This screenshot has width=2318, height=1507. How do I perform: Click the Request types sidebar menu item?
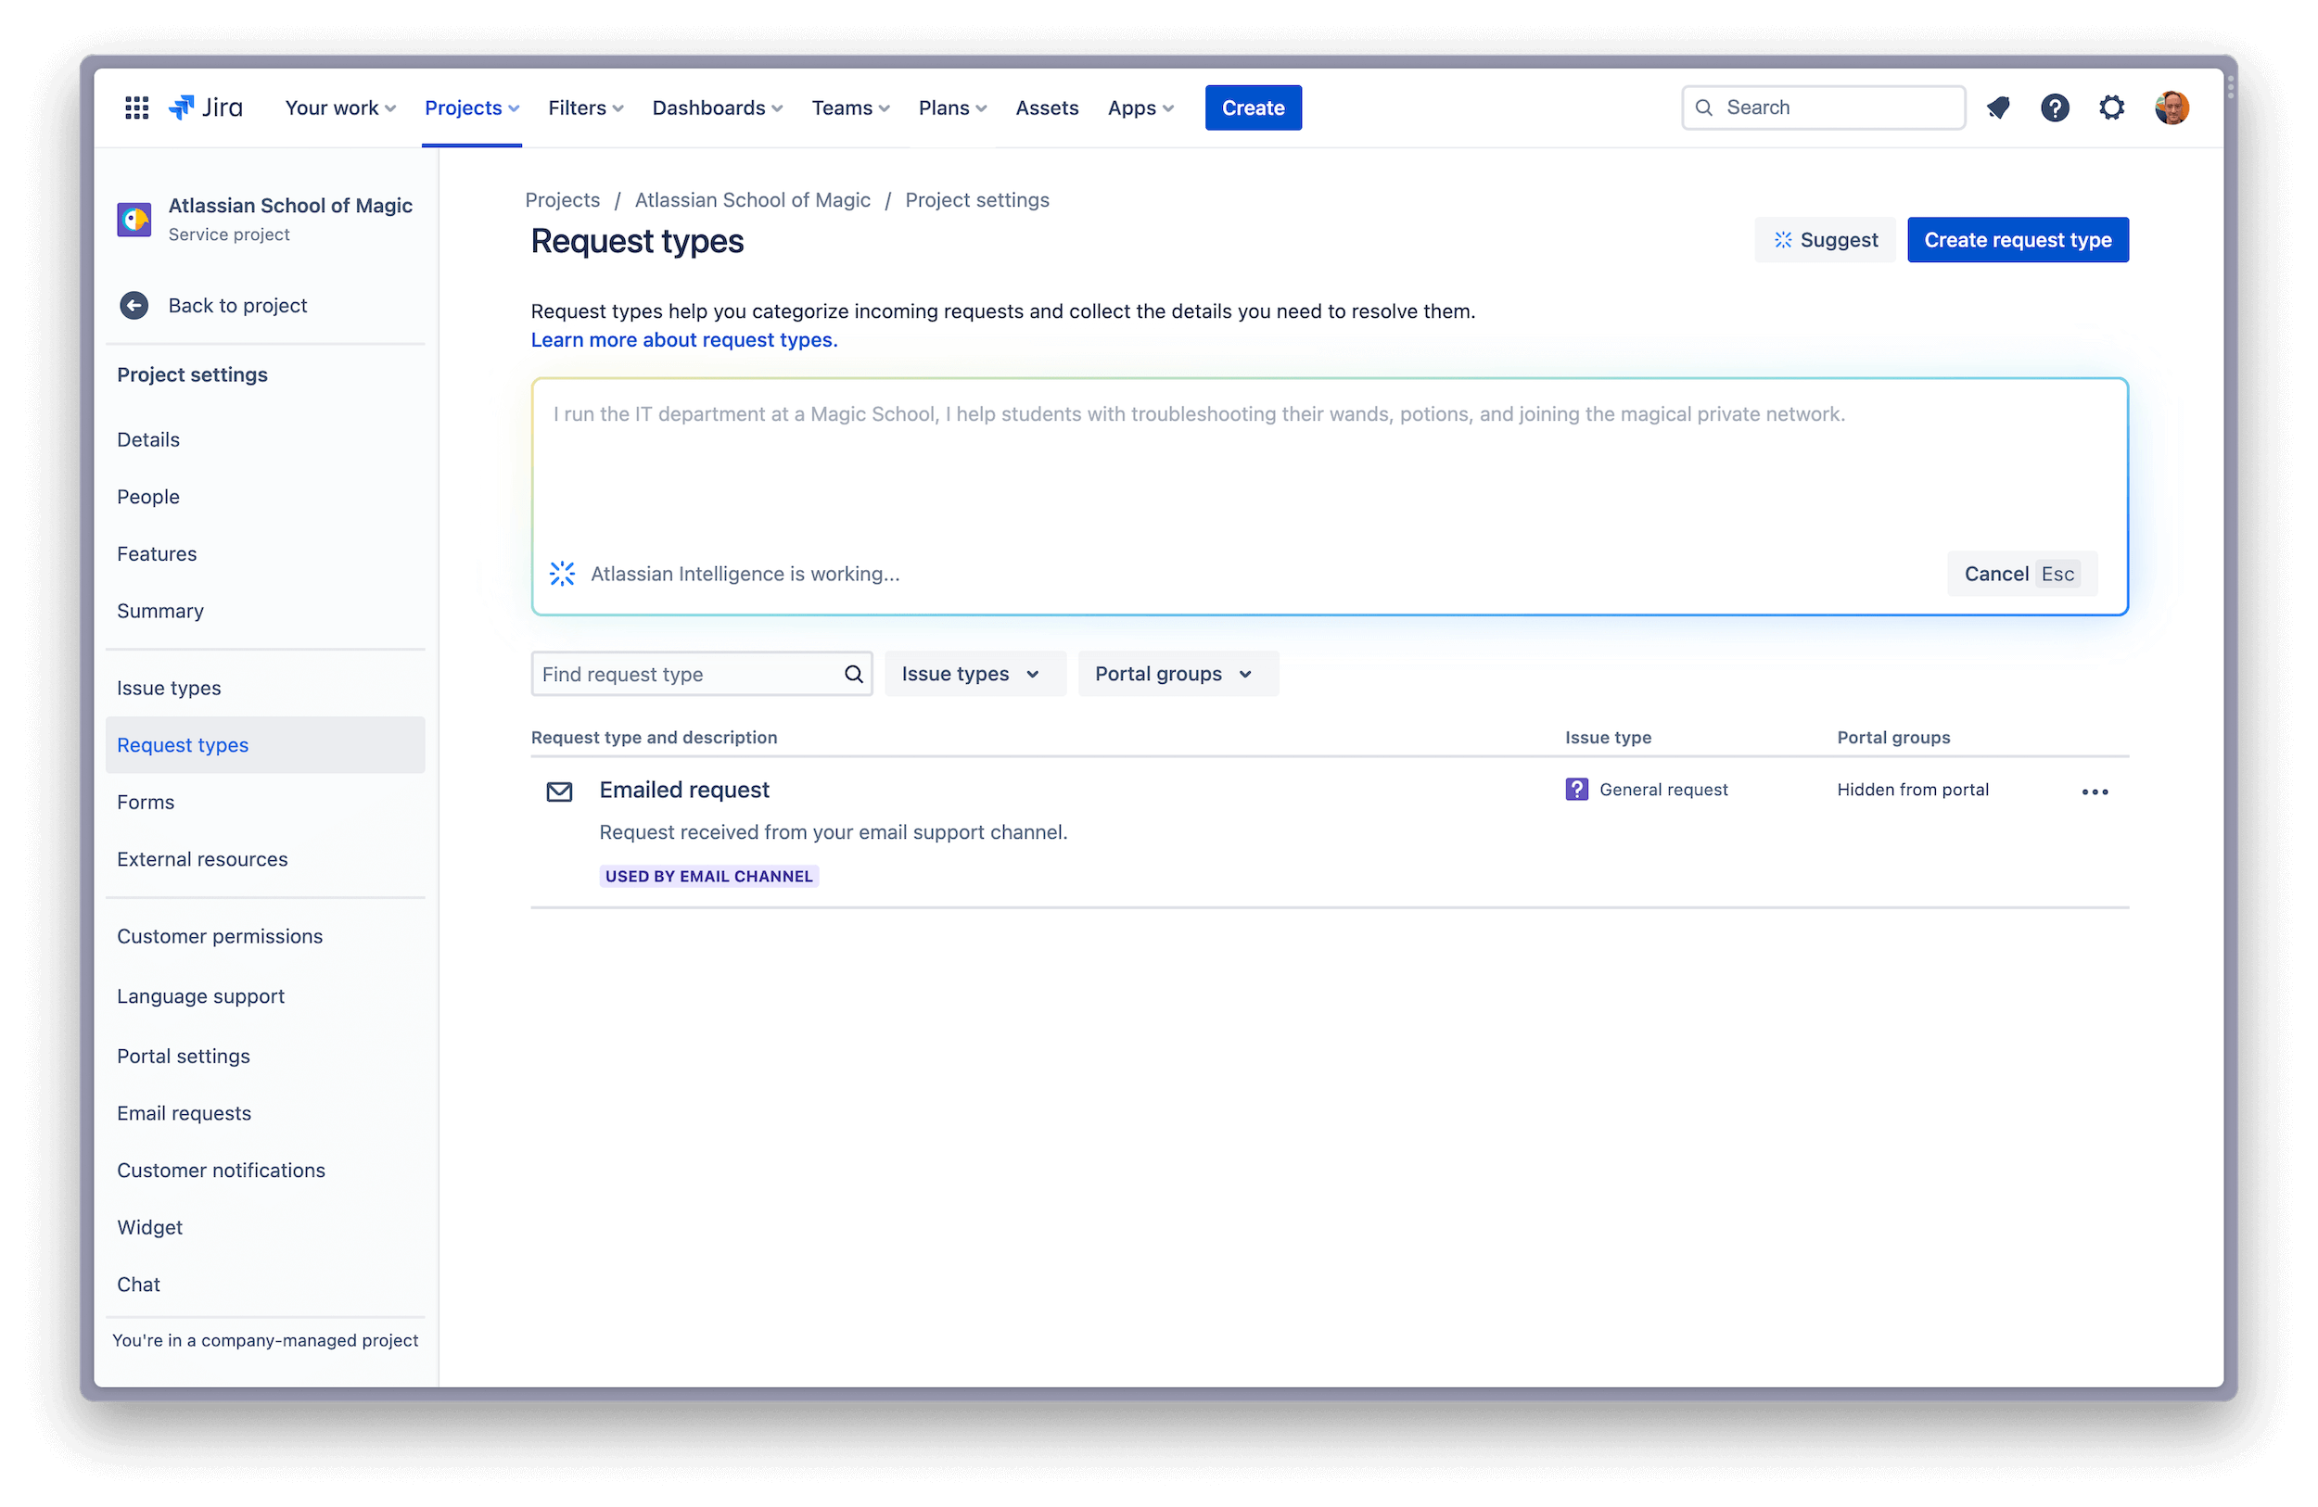(x=183, y=743)
